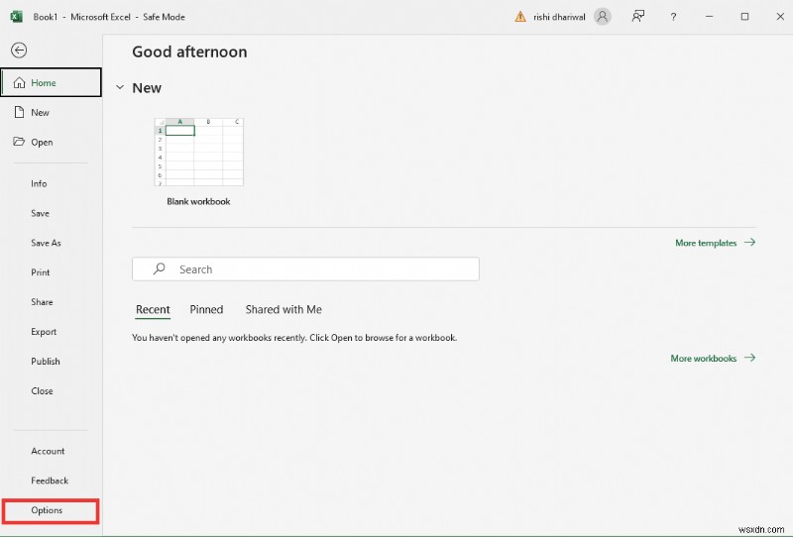793x537 pixels.
Task: Click the Blank workbook label
Action: 199,201
